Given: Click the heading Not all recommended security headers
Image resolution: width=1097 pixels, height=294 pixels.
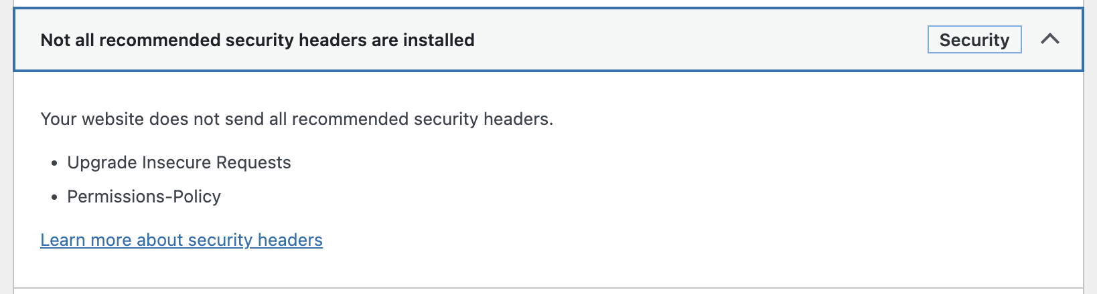Looking at the screenshot, I should 257,40.
